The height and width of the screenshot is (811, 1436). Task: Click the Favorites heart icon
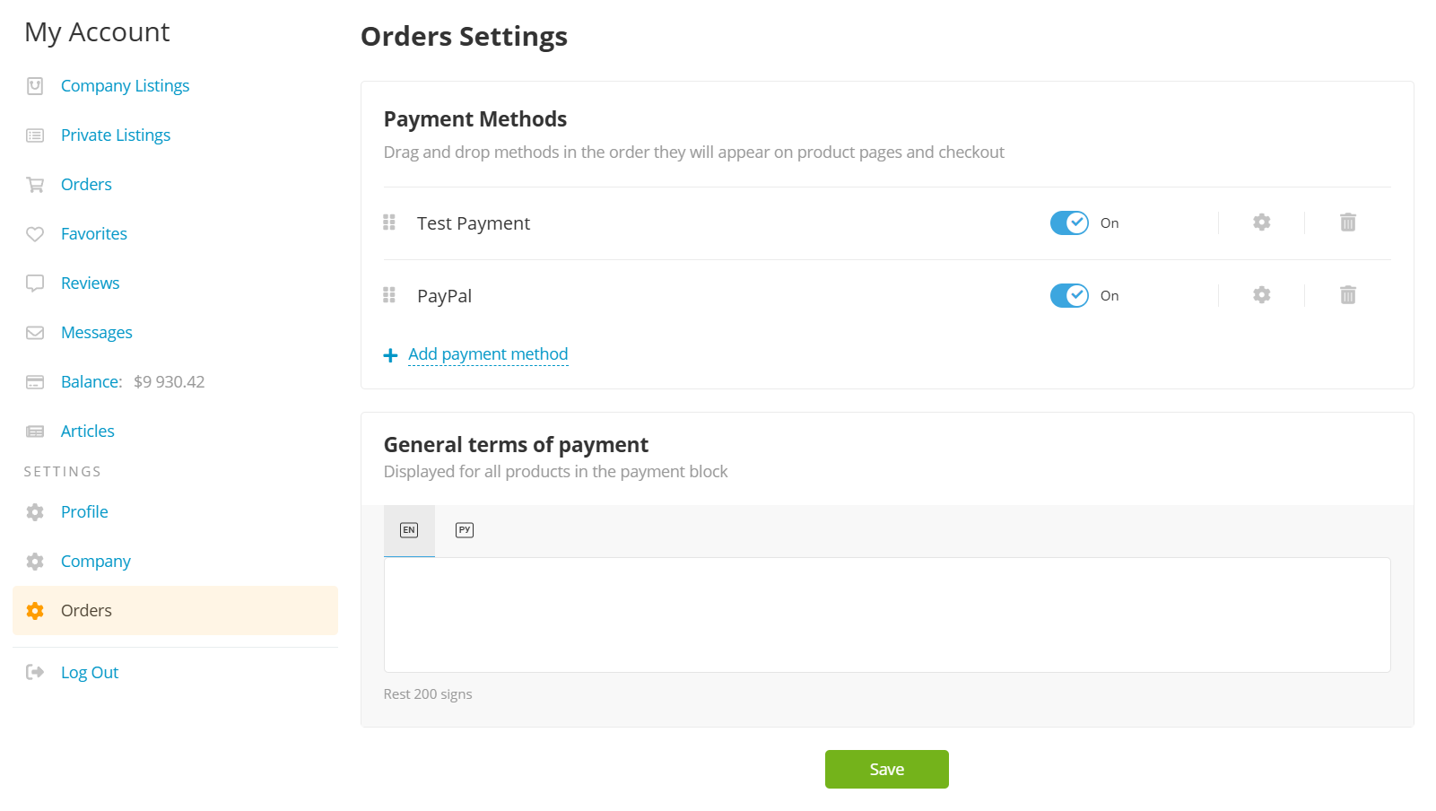[x=35, y=234]
